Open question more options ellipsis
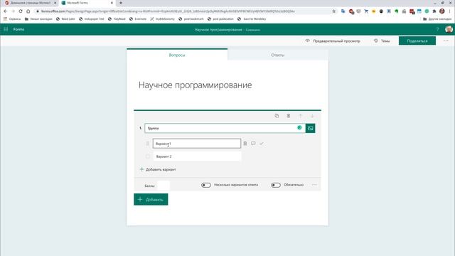Image resolution: width=455 pixels, height=256 pixels. 314,185
